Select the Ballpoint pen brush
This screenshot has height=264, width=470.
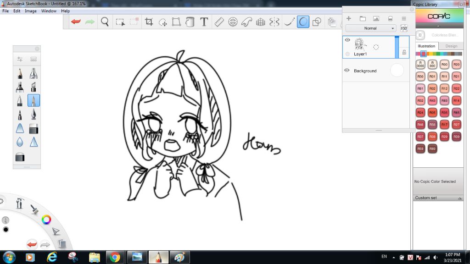20,100
